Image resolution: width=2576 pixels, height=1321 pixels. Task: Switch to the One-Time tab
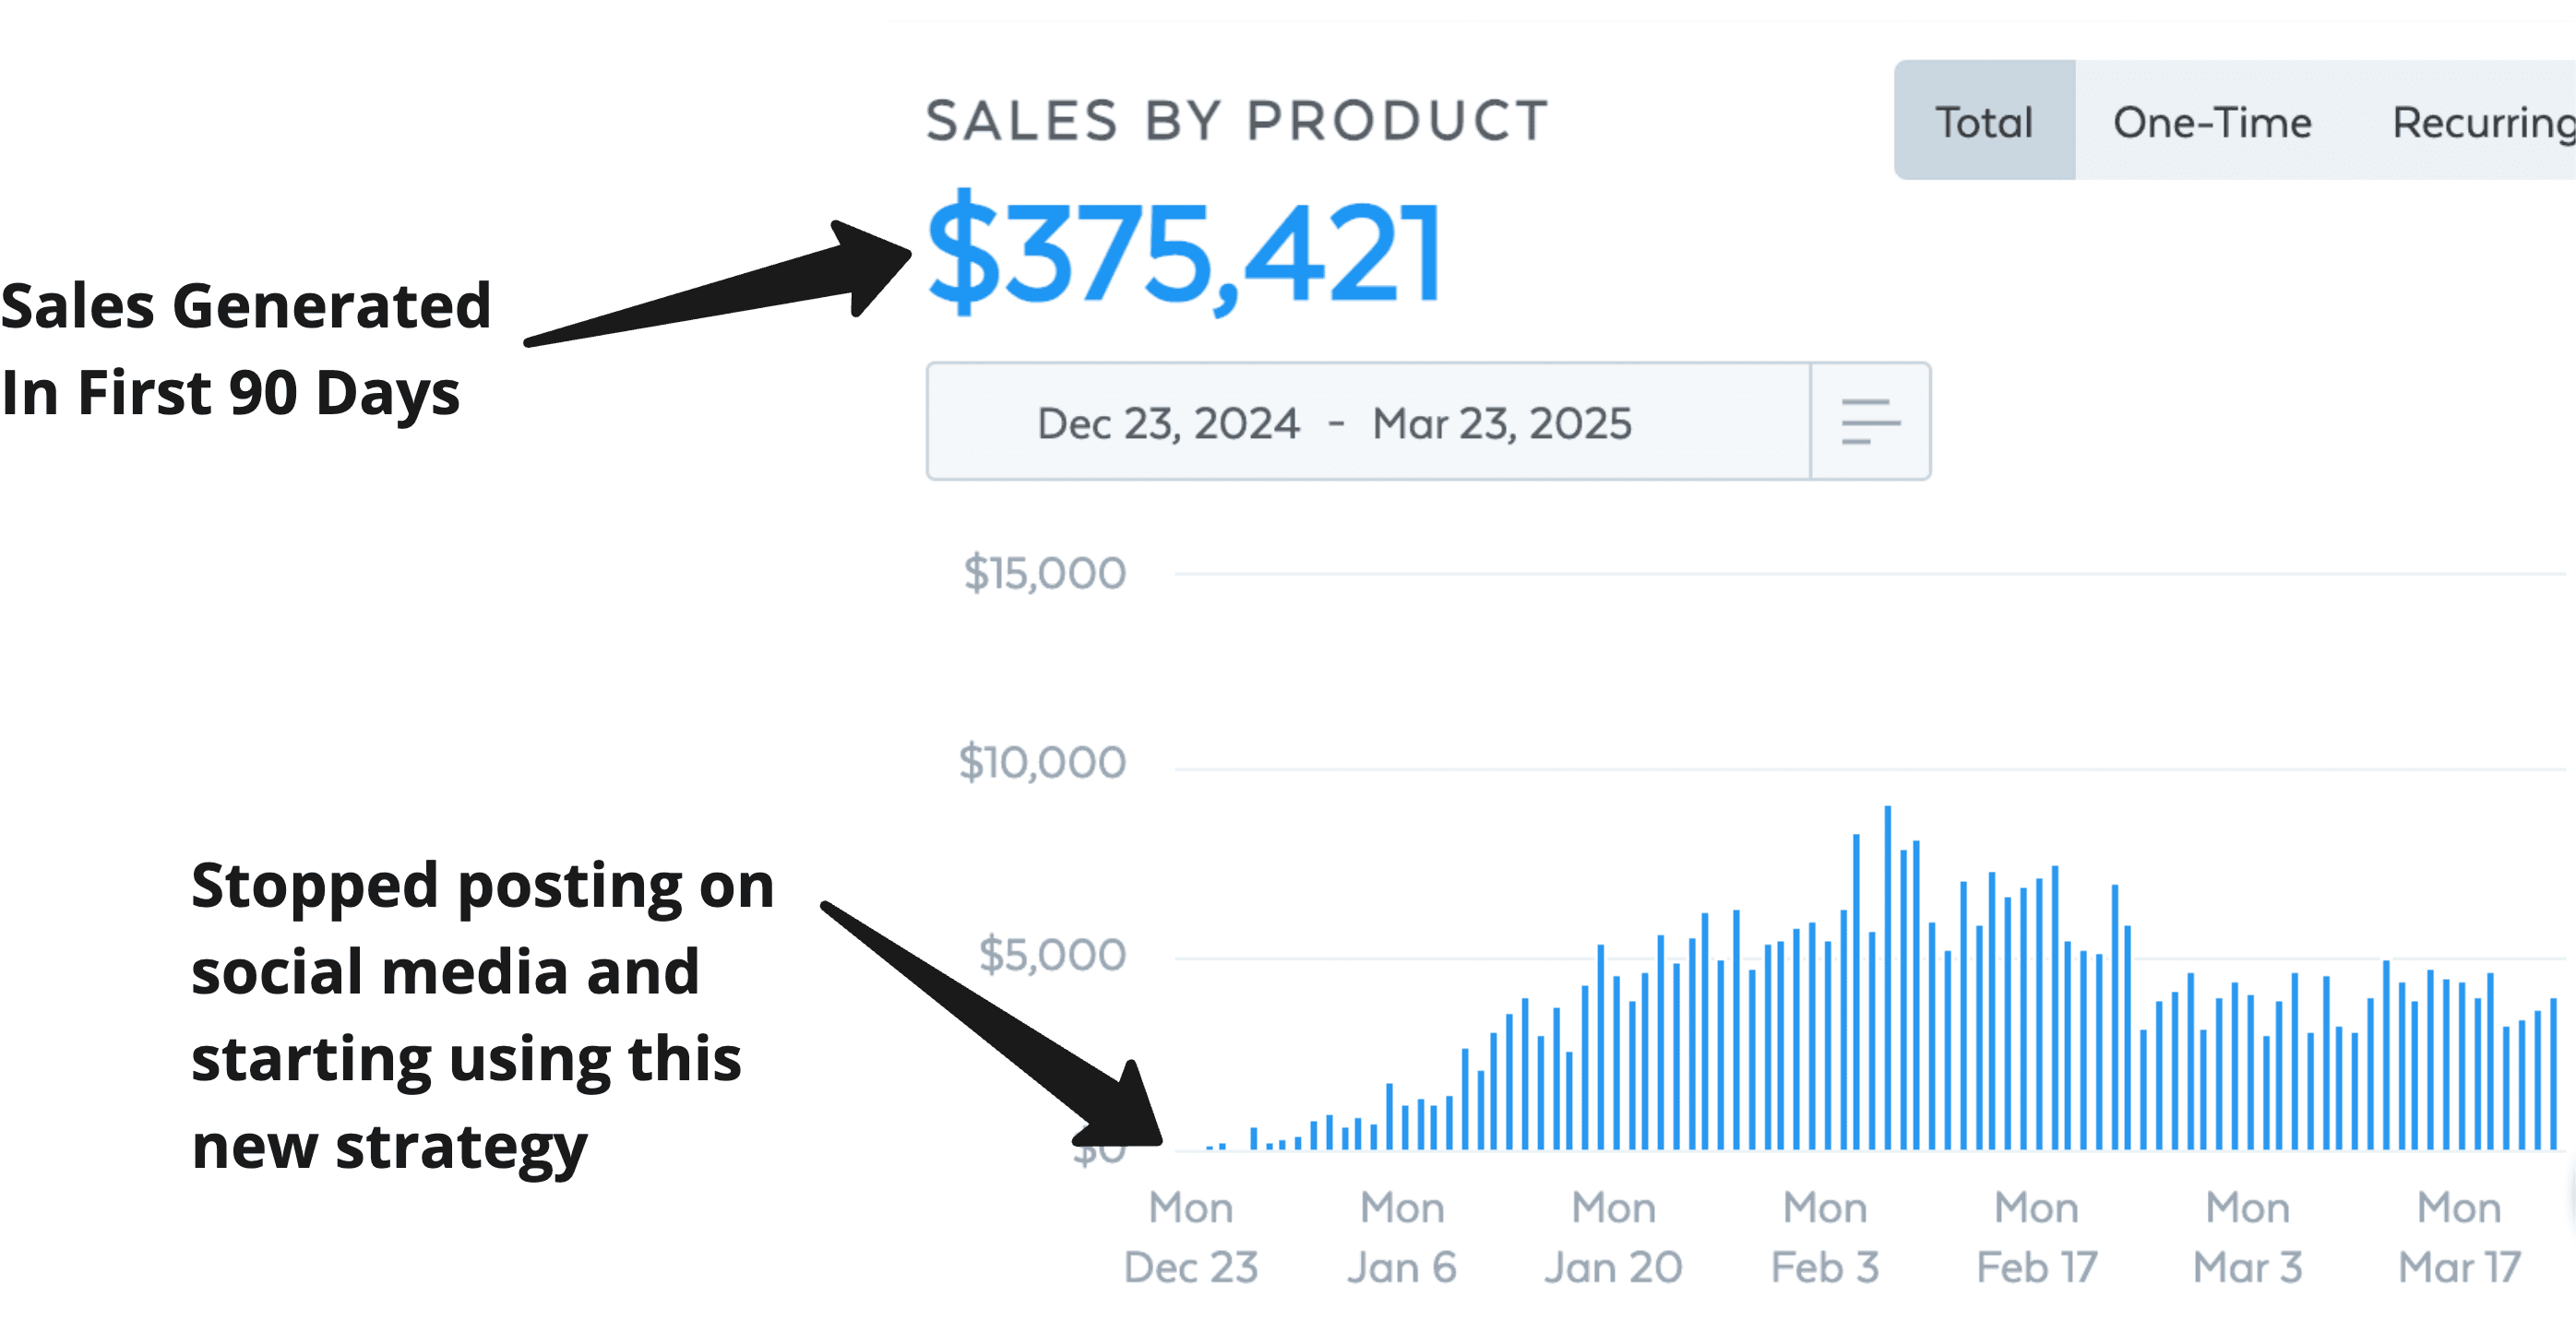[x=2212, y=122]
